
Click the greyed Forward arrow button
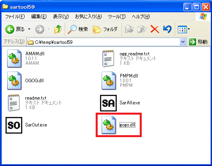pos(40,29)
